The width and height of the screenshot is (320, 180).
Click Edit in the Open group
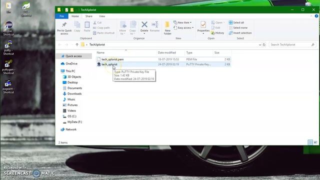coord(215,28)
